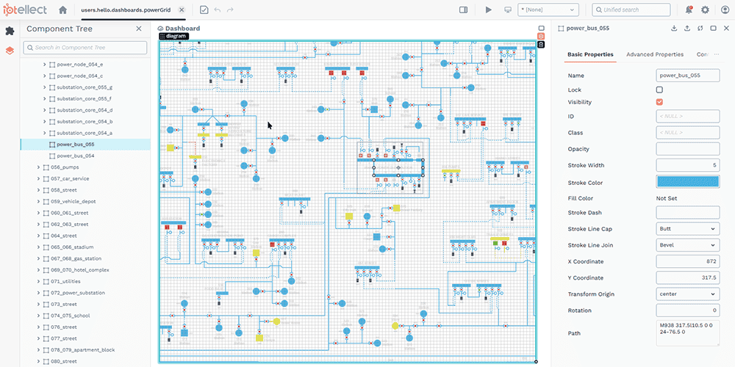Click the download icon in properties panel header
The width and height of the screenshot is (735, 367).
pos(674,29)
